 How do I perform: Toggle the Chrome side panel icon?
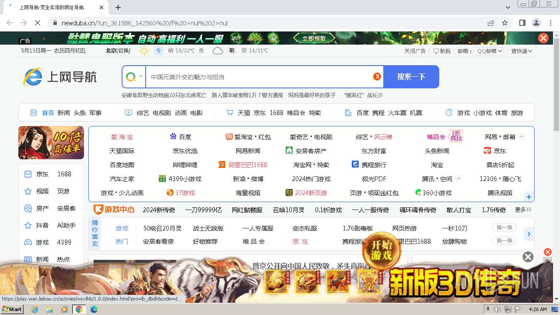522,23
